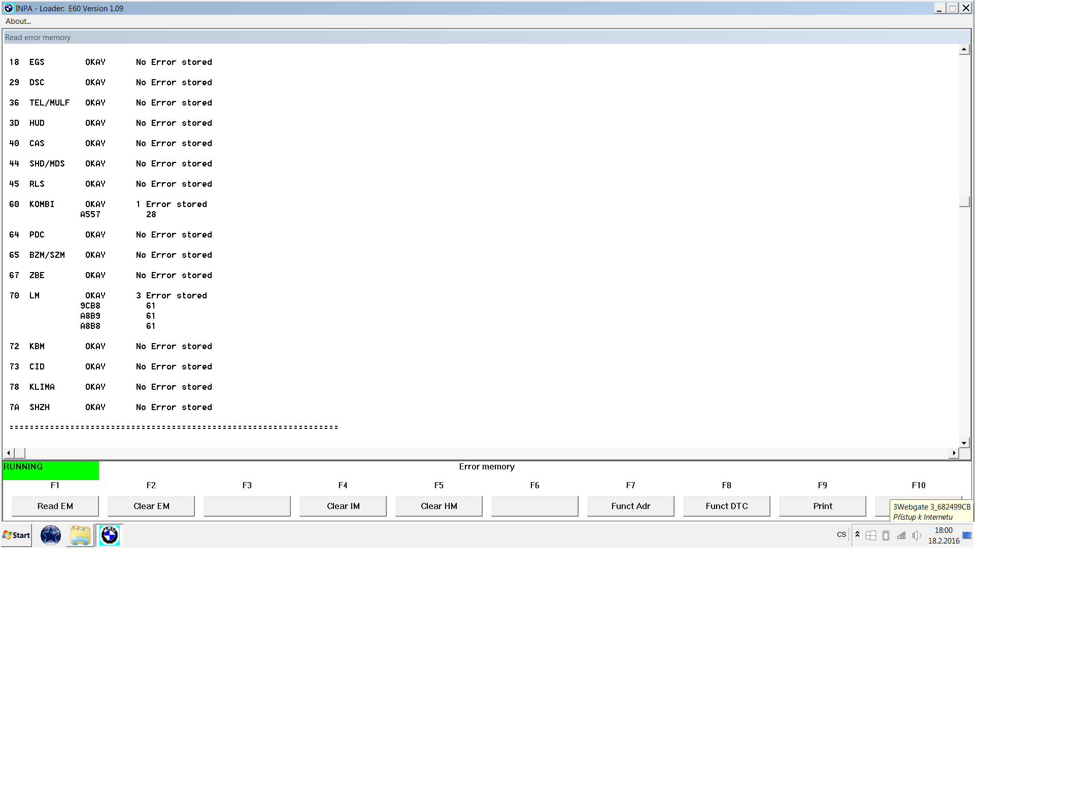Click the 'PDC' module row
1081x811 pixels.
(x=111, y=235)
